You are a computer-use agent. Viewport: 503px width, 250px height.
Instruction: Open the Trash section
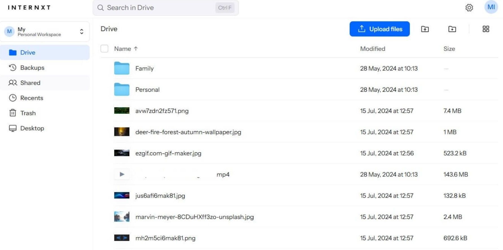[x=28, y=113]
